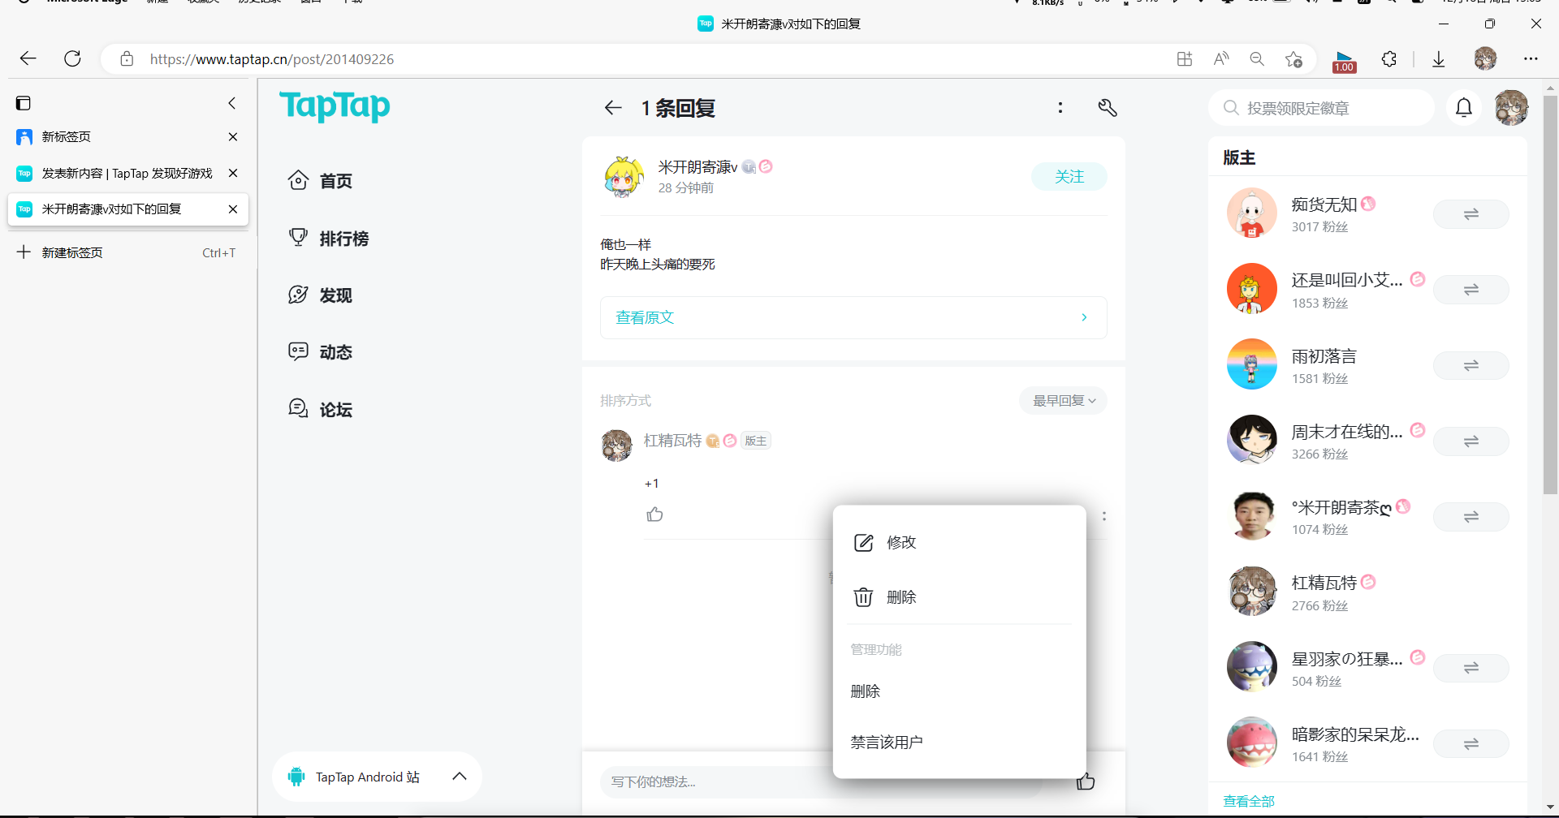1559x818 pixels.
Task: Click the thumbs-up icon beside comment box
Action: (1086, 781)
